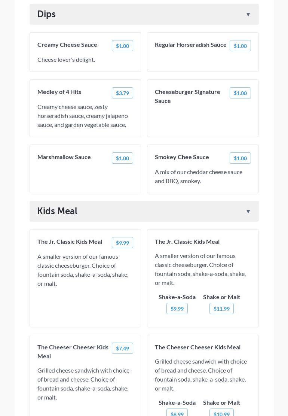Click the Dips section heading
The width and height of the screenshot is (288, 416).
pos(46,14)
